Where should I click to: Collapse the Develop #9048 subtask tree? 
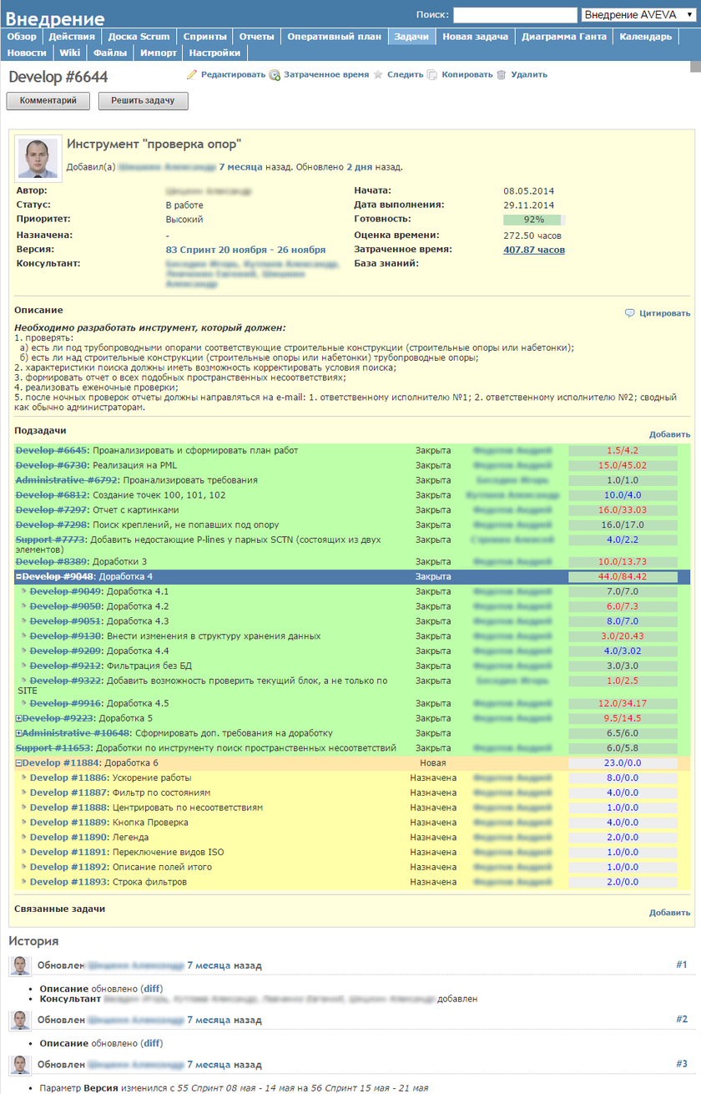[x=19, y=577]
